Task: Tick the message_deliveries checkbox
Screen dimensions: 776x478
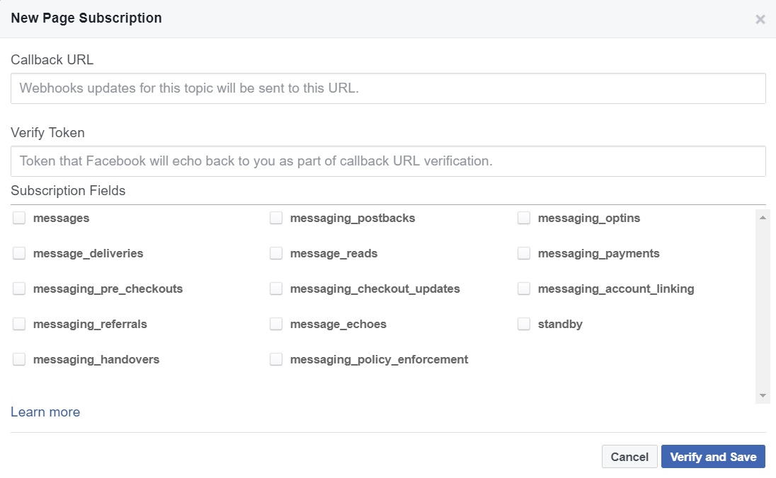Action: point(18,253)
